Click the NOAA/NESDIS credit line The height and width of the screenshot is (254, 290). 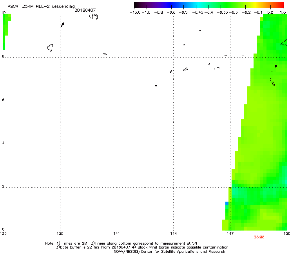(169, 252)
